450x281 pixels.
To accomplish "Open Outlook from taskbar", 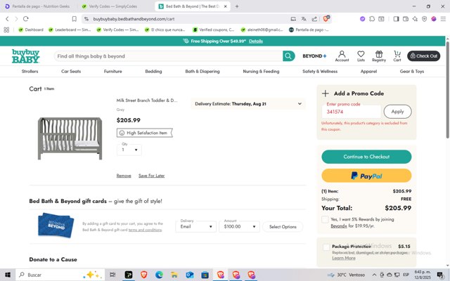I will tap(189, 275).
